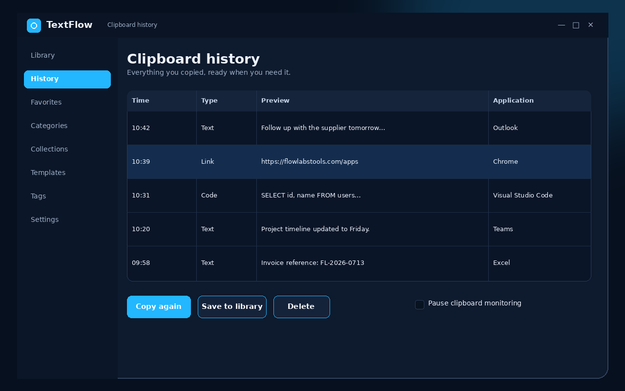
Task: Click the Type column header
Action: 227,101
